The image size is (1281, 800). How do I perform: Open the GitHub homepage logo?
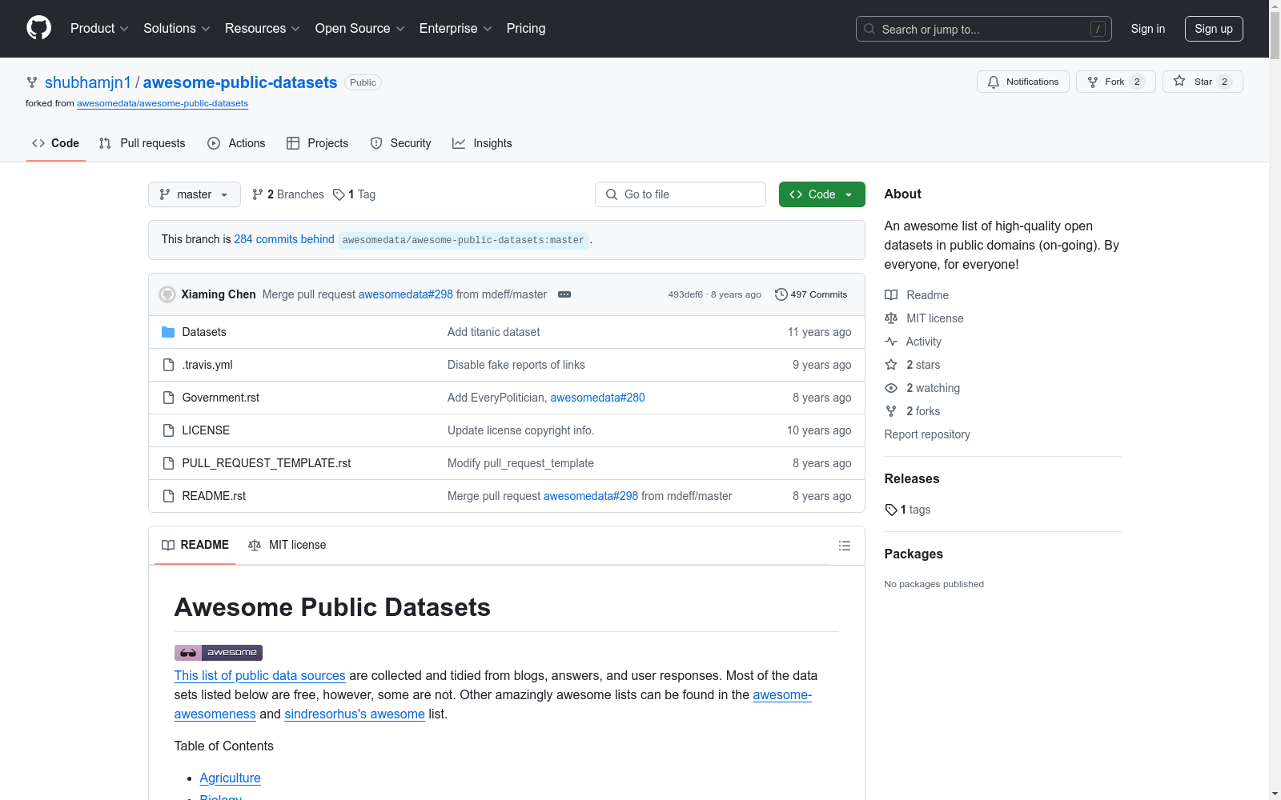point(38,28)
